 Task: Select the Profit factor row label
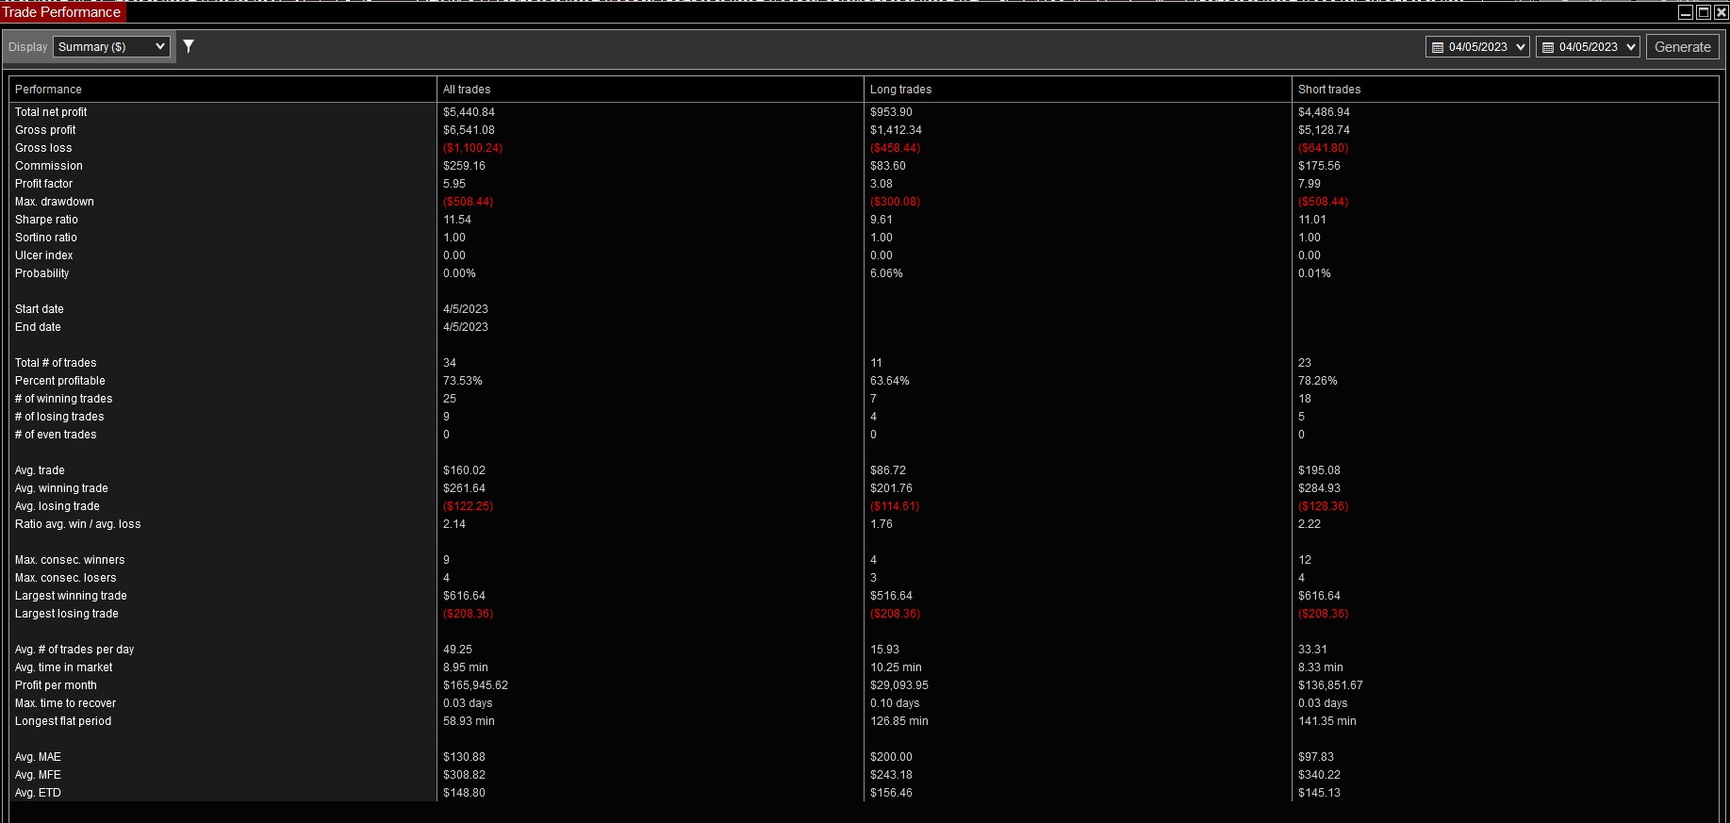coord(43,184)
